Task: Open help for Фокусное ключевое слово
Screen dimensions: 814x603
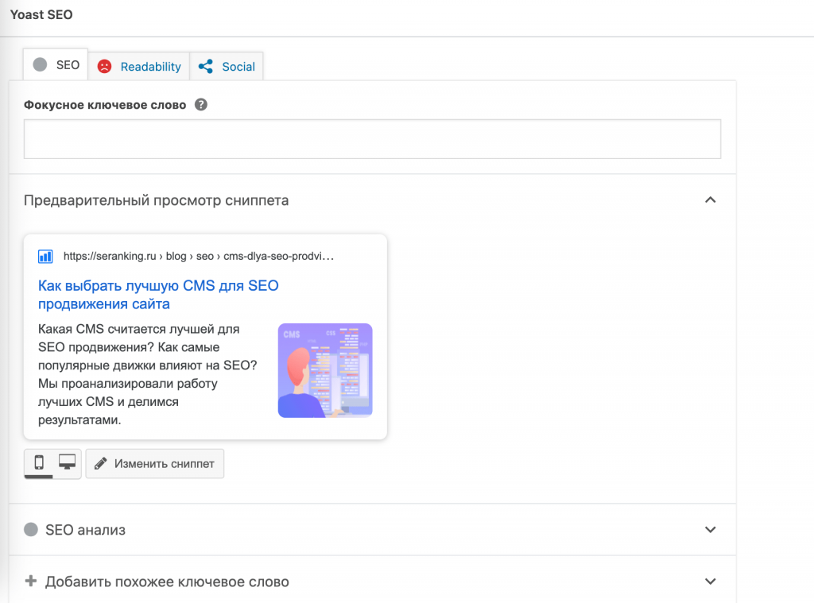Action: (x=201, y=105)
